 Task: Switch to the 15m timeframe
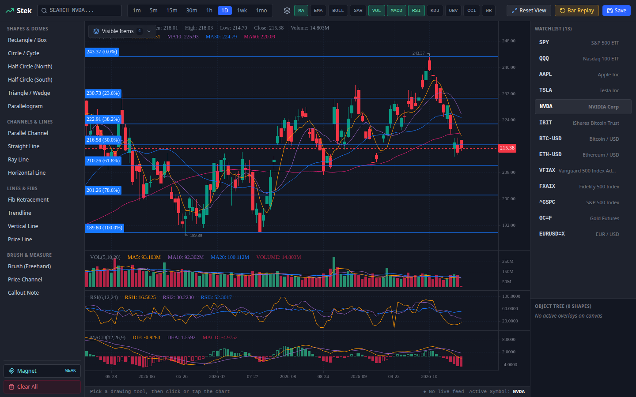coord(172,11)
